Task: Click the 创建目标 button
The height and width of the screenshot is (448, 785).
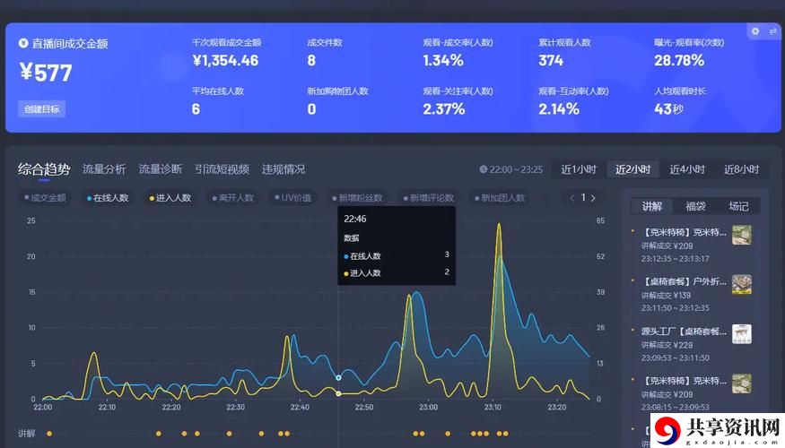Action: pyautogui.click(x=41, y=109)
